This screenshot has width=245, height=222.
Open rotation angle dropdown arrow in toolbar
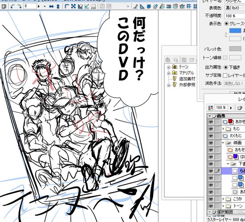(39, 6)
